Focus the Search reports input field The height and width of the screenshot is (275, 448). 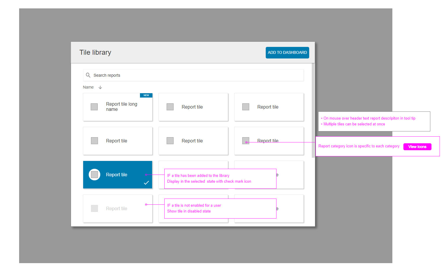click(197, 75)
